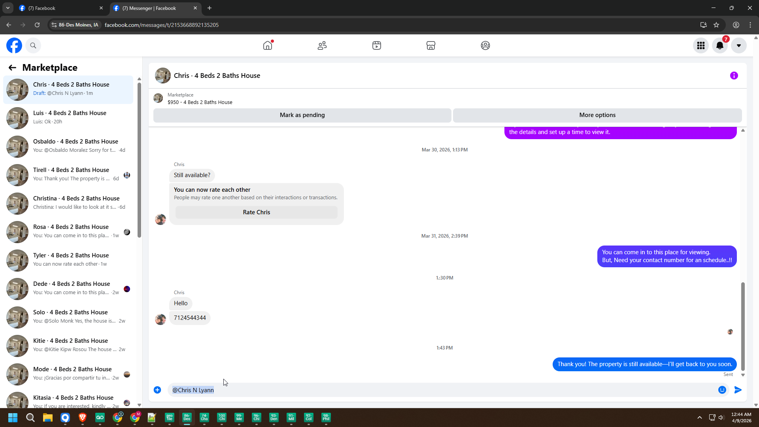Click the message text input field
759x427 pixels.
point(435,390)
